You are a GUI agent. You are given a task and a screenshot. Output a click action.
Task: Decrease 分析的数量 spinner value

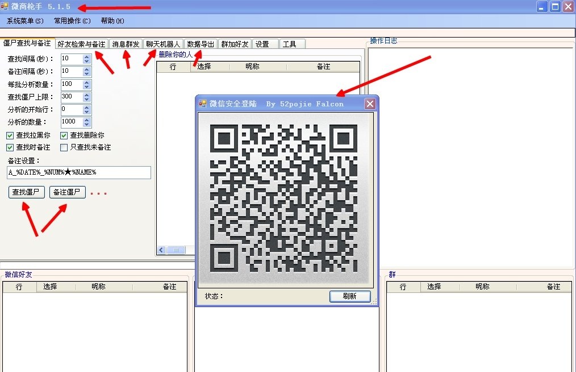87,125
